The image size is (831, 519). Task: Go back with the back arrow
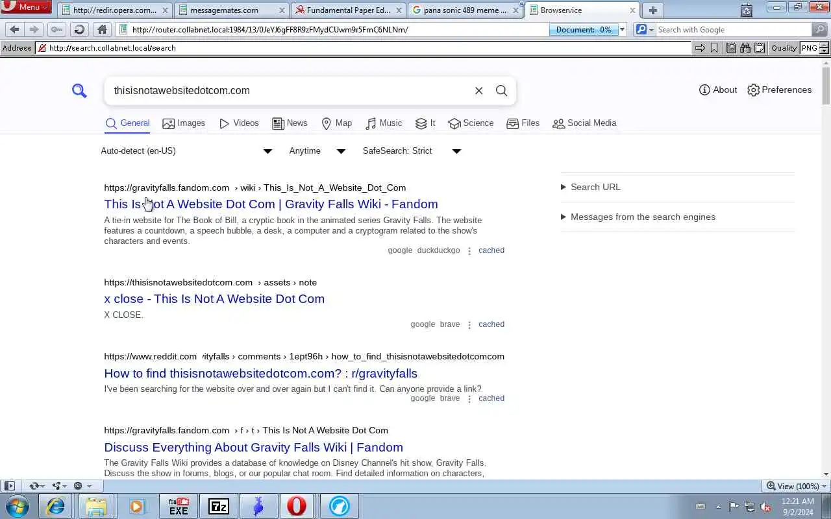[15, 29]
